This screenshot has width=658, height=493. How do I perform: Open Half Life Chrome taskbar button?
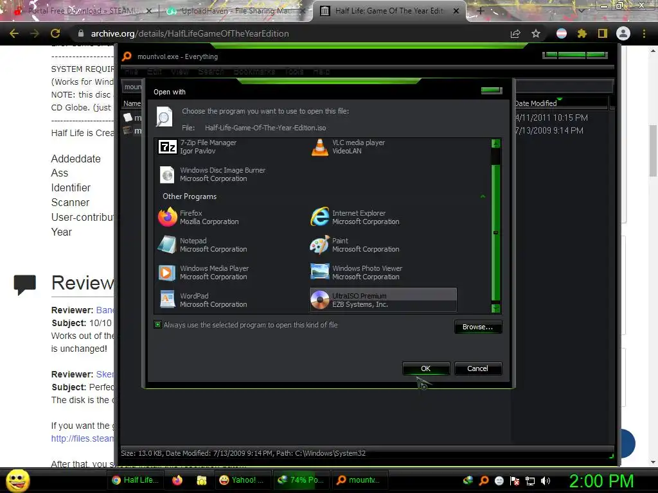click(x=136, y=480)
